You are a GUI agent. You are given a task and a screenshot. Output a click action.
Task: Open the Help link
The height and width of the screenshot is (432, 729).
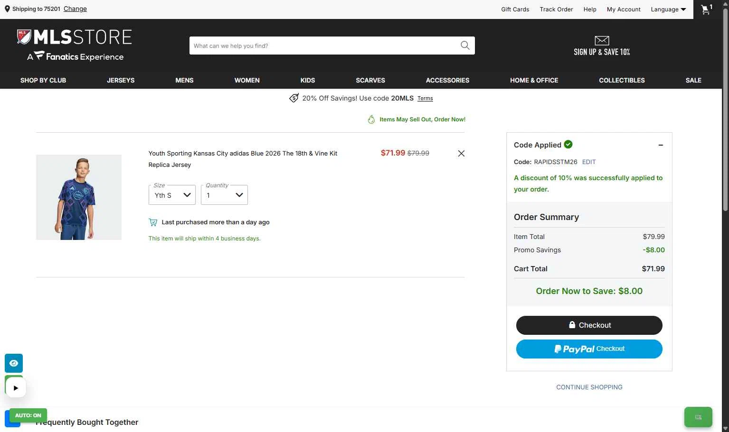pos(590,9)
